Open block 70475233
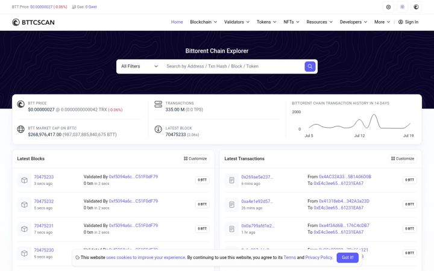This screenshot has width=434, height=271. point(44,177)
